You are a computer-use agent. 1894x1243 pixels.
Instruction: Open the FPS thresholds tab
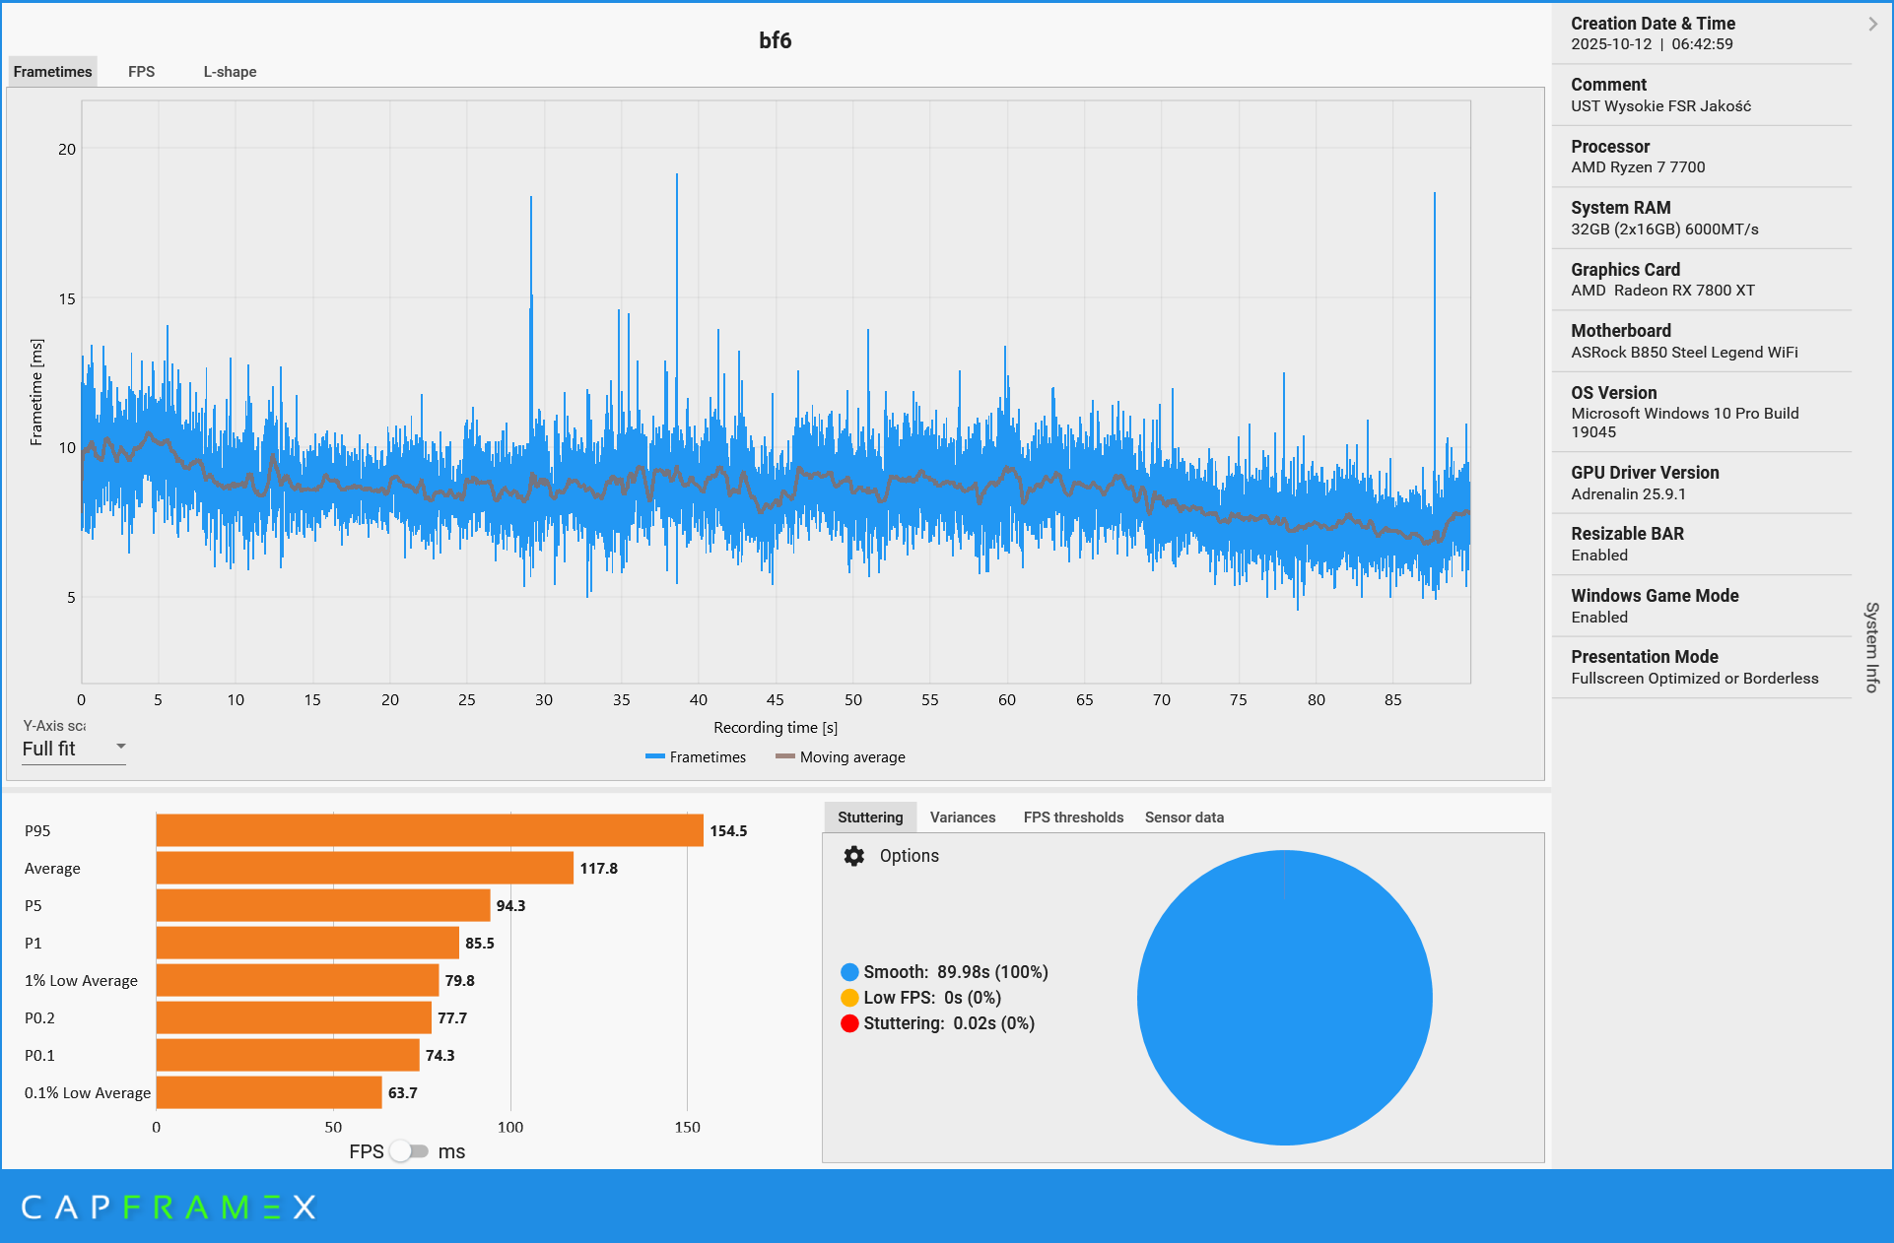pos(1073,818)
